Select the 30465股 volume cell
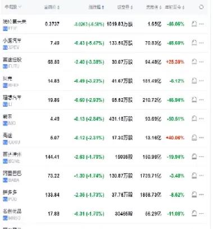Screen dimensions: 213x229 pyautogui.click(x=124, y=214)
